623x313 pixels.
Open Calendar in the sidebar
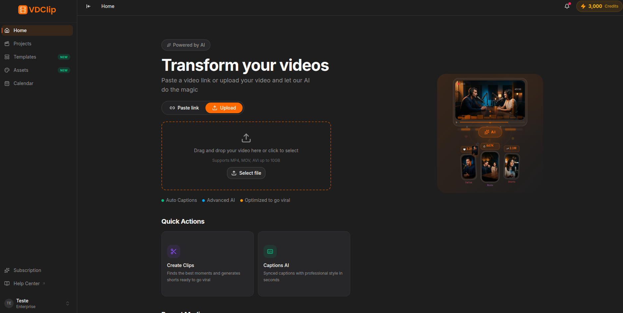37,83
